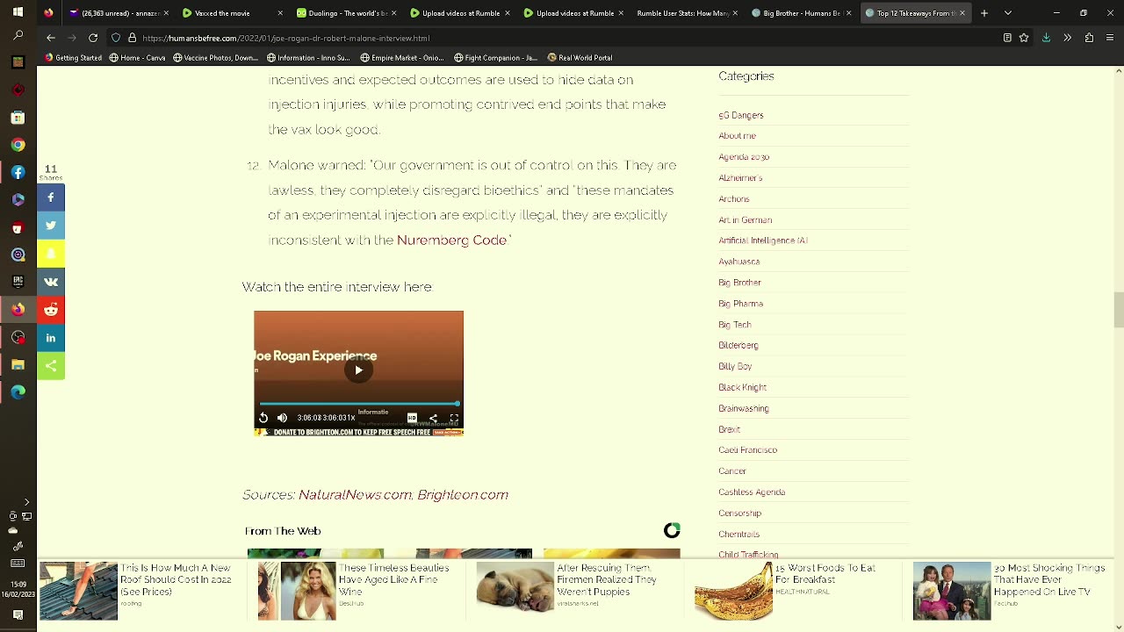The image size is (1124, 632).
Task: Expand hidden system tray icons chevron
Action: tap(26, 502)
